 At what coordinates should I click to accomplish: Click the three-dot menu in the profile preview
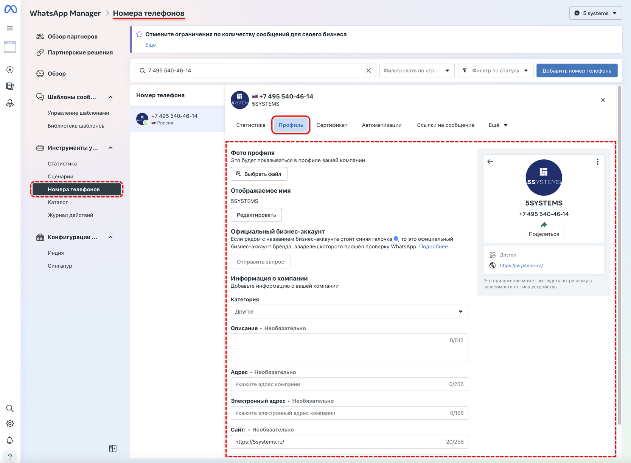tap(597, 161)
